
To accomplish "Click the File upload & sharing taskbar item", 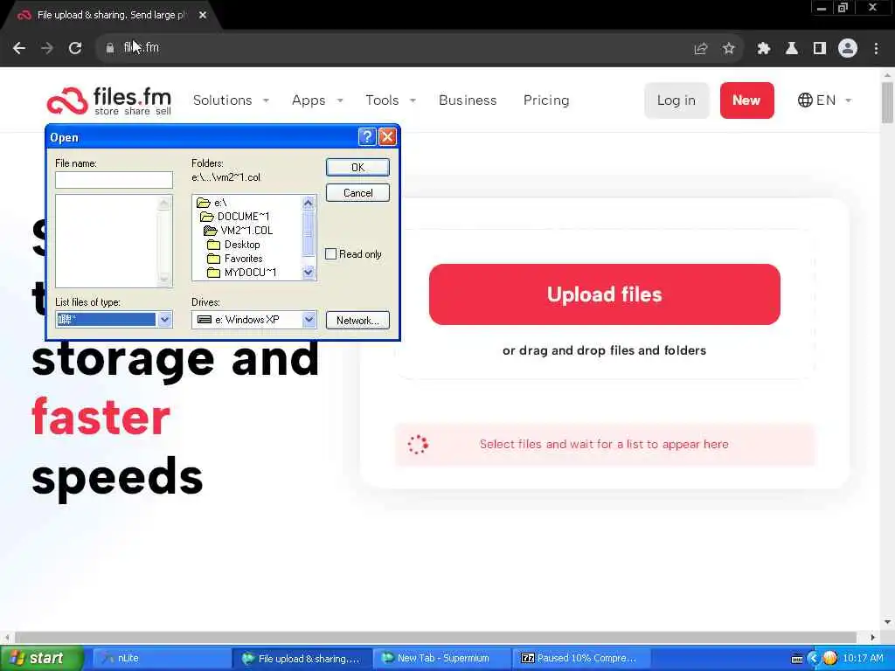I will click(x=302, y=658).
